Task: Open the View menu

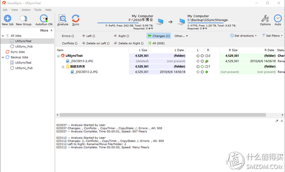Action: tap(15, 10)
